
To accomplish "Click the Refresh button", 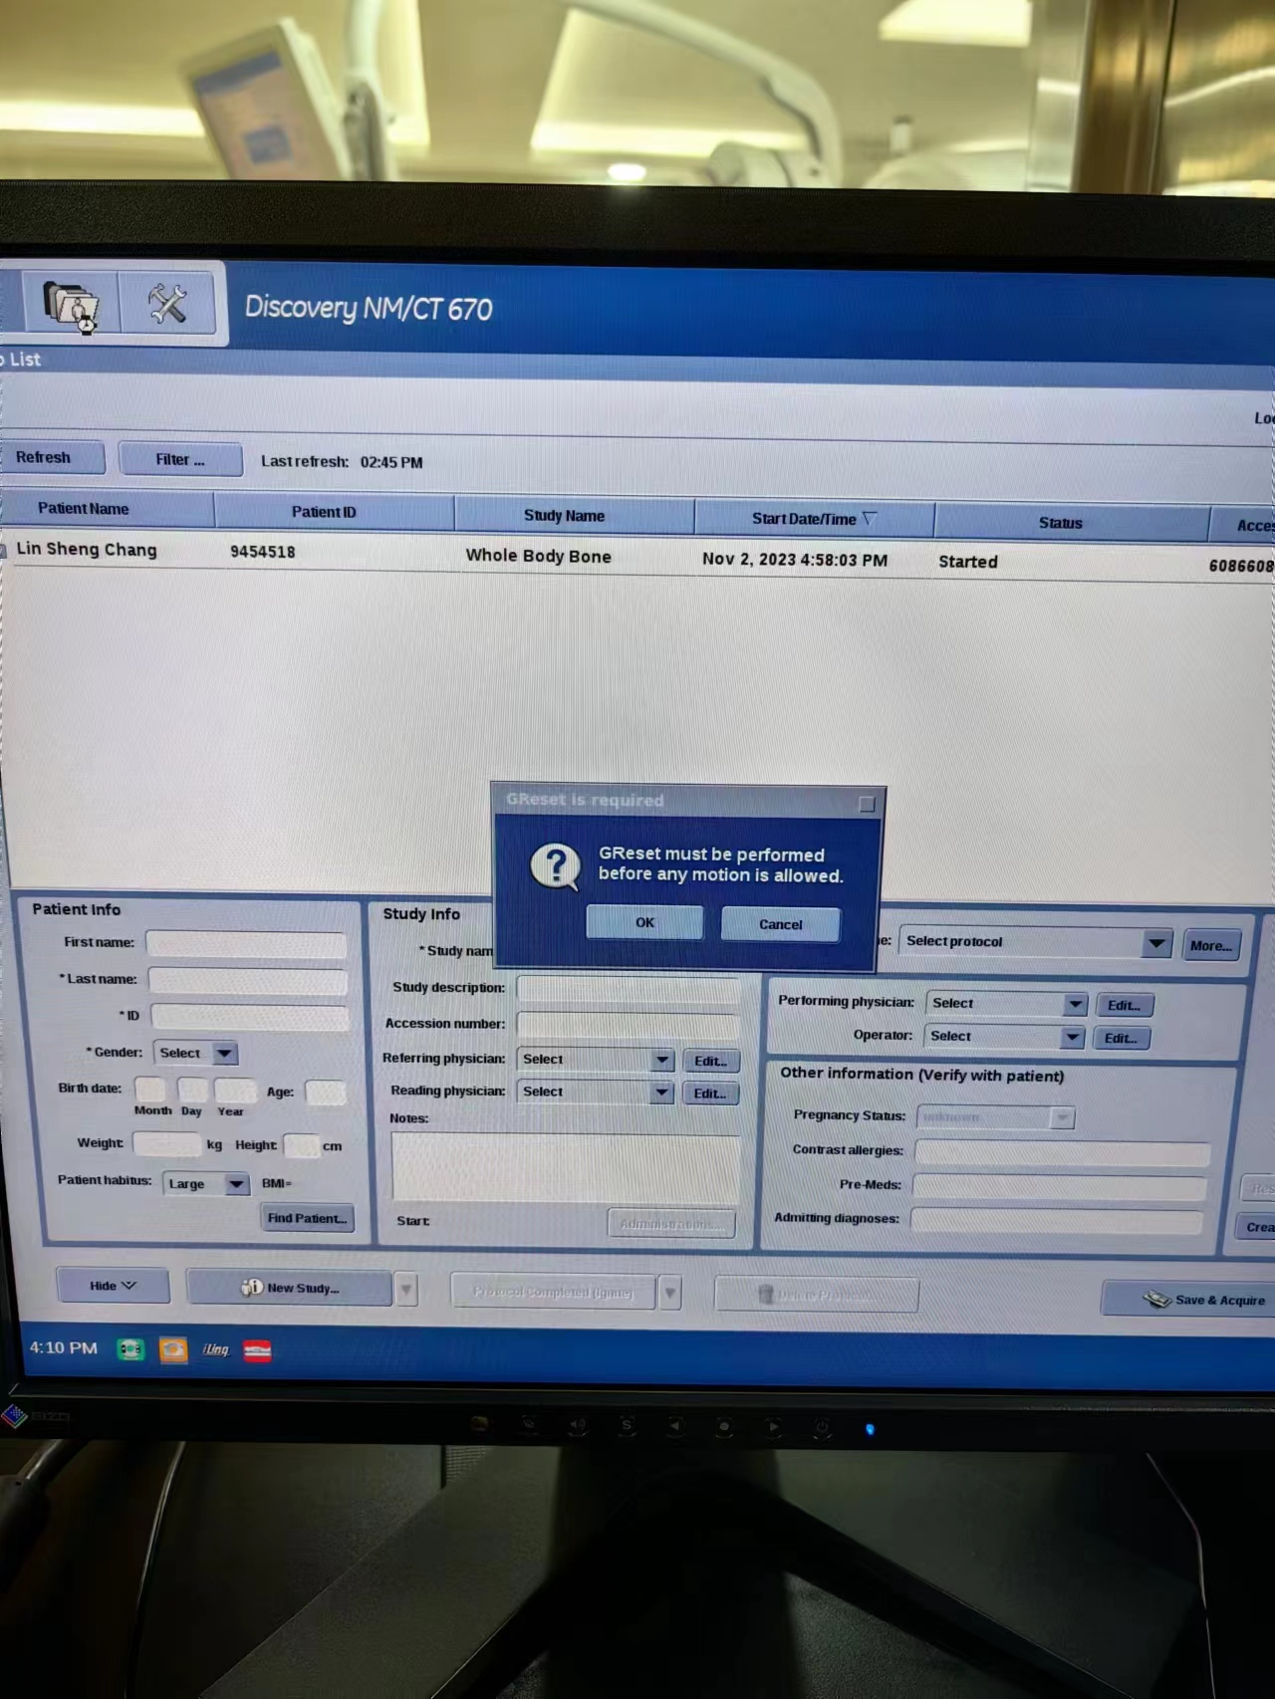I will pos(44,458).
